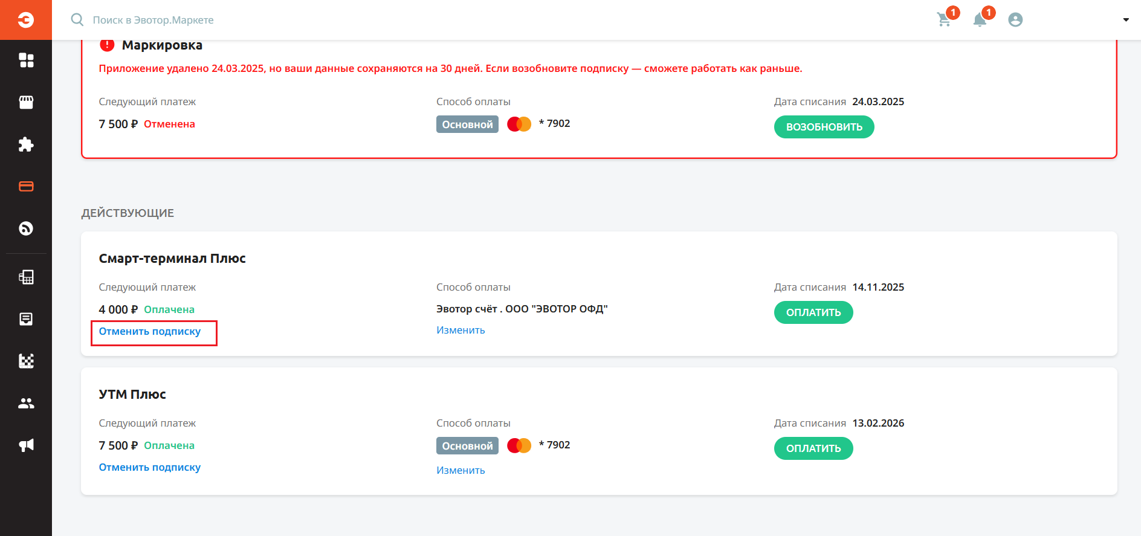
Task: Click the date 24.03.2025 next to Дата списания
Action: 878,102
